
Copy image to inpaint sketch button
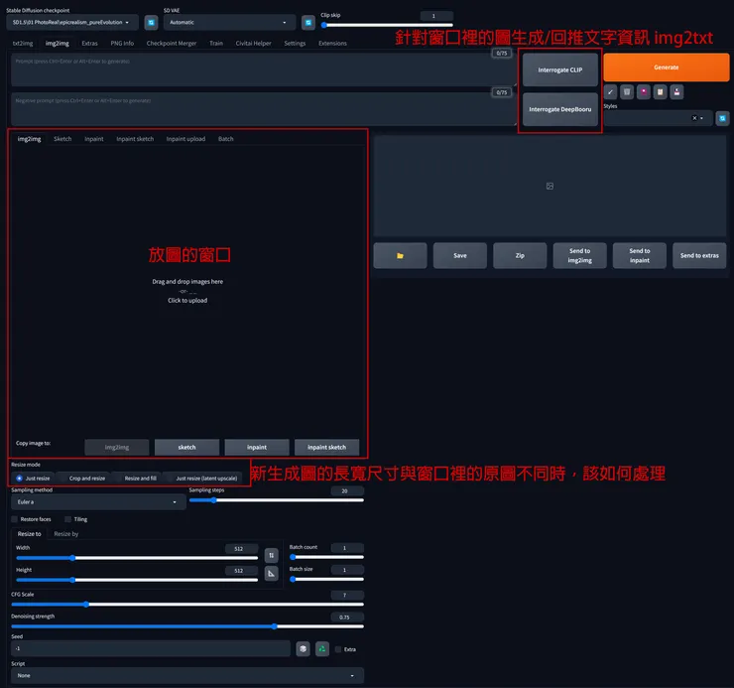tap(326, 447)
